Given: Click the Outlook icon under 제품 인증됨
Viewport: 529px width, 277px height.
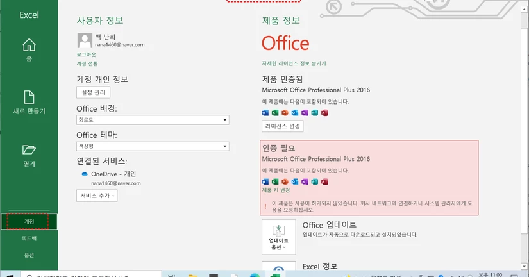Looking at the screenshot, I should click(295, 113).
